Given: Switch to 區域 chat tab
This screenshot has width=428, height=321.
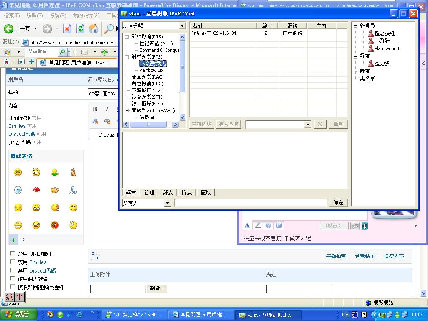Looking at the screenshot, I should click(x=206, y=192).
